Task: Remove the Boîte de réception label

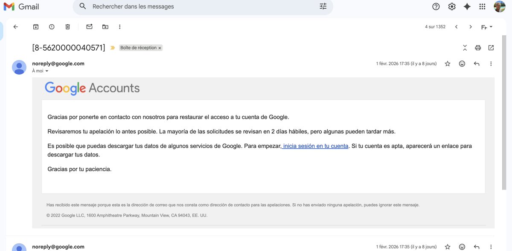Action: click(x=160, y=48)
